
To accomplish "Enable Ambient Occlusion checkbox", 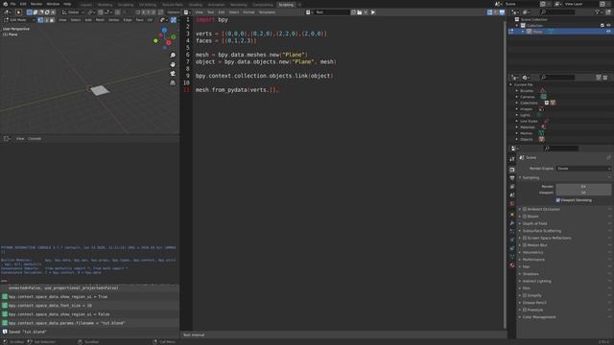I will tap(525, 209).
